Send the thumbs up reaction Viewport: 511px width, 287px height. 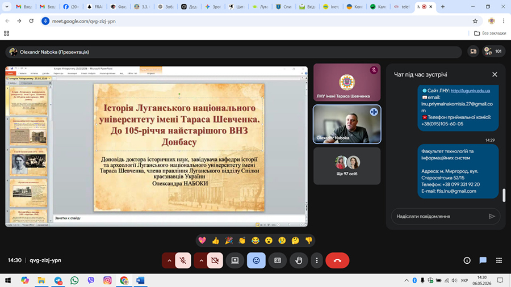click(215, 240)
